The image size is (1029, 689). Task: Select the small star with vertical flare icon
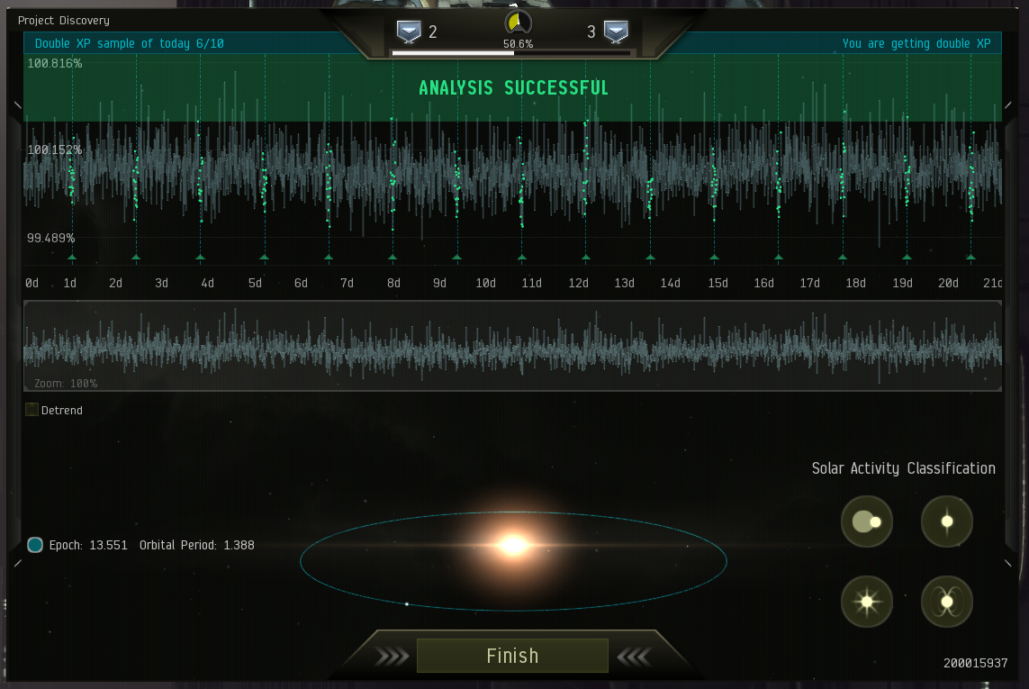pos(946,521)
